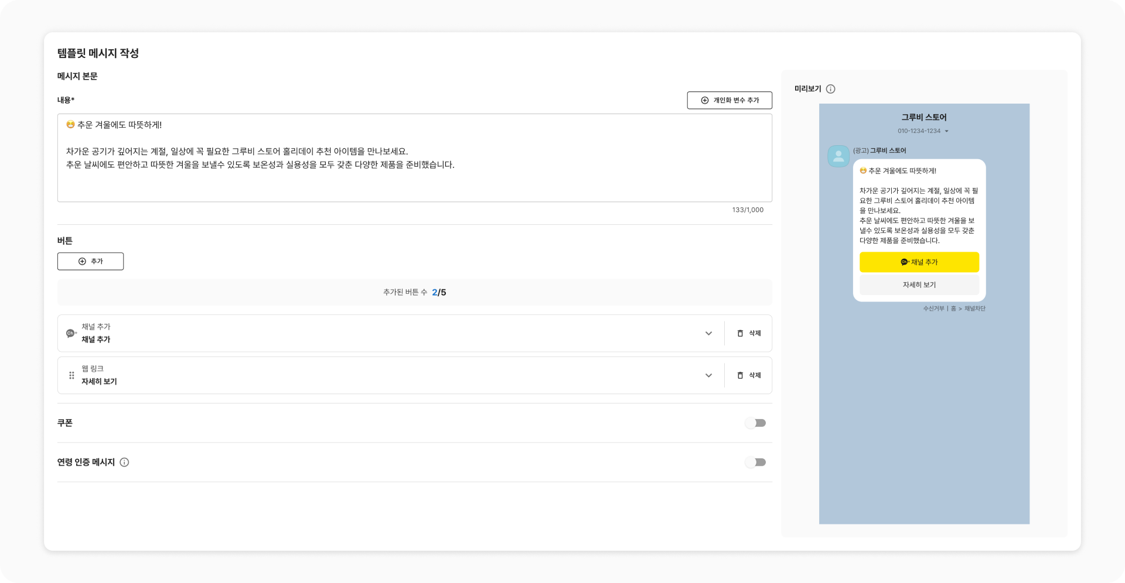This screenshot has width=1125, height=583.
Task: Click the trash icon for 채널 추가 button
Action: (740, 333)
